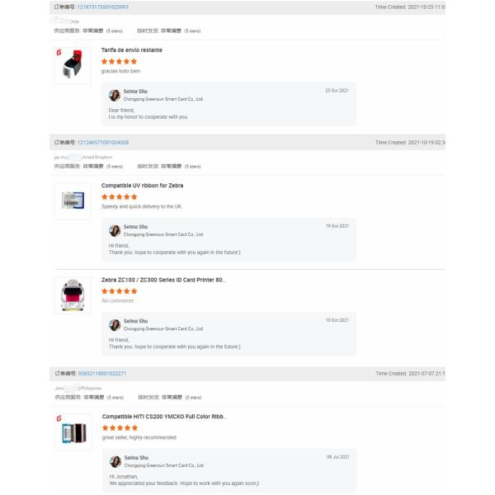Open the UV ribbon for Zebra thumbnail
This screenshot has height=495, width=495.
click(73, 200)
